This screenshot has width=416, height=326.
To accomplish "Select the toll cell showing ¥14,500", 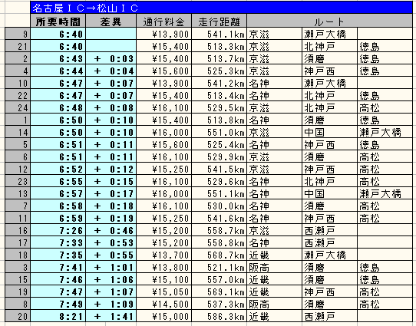I will [x=163, y=304].
